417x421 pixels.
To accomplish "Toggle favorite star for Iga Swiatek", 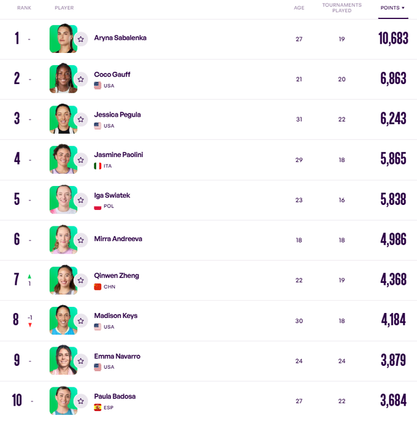I will (81, 200).
